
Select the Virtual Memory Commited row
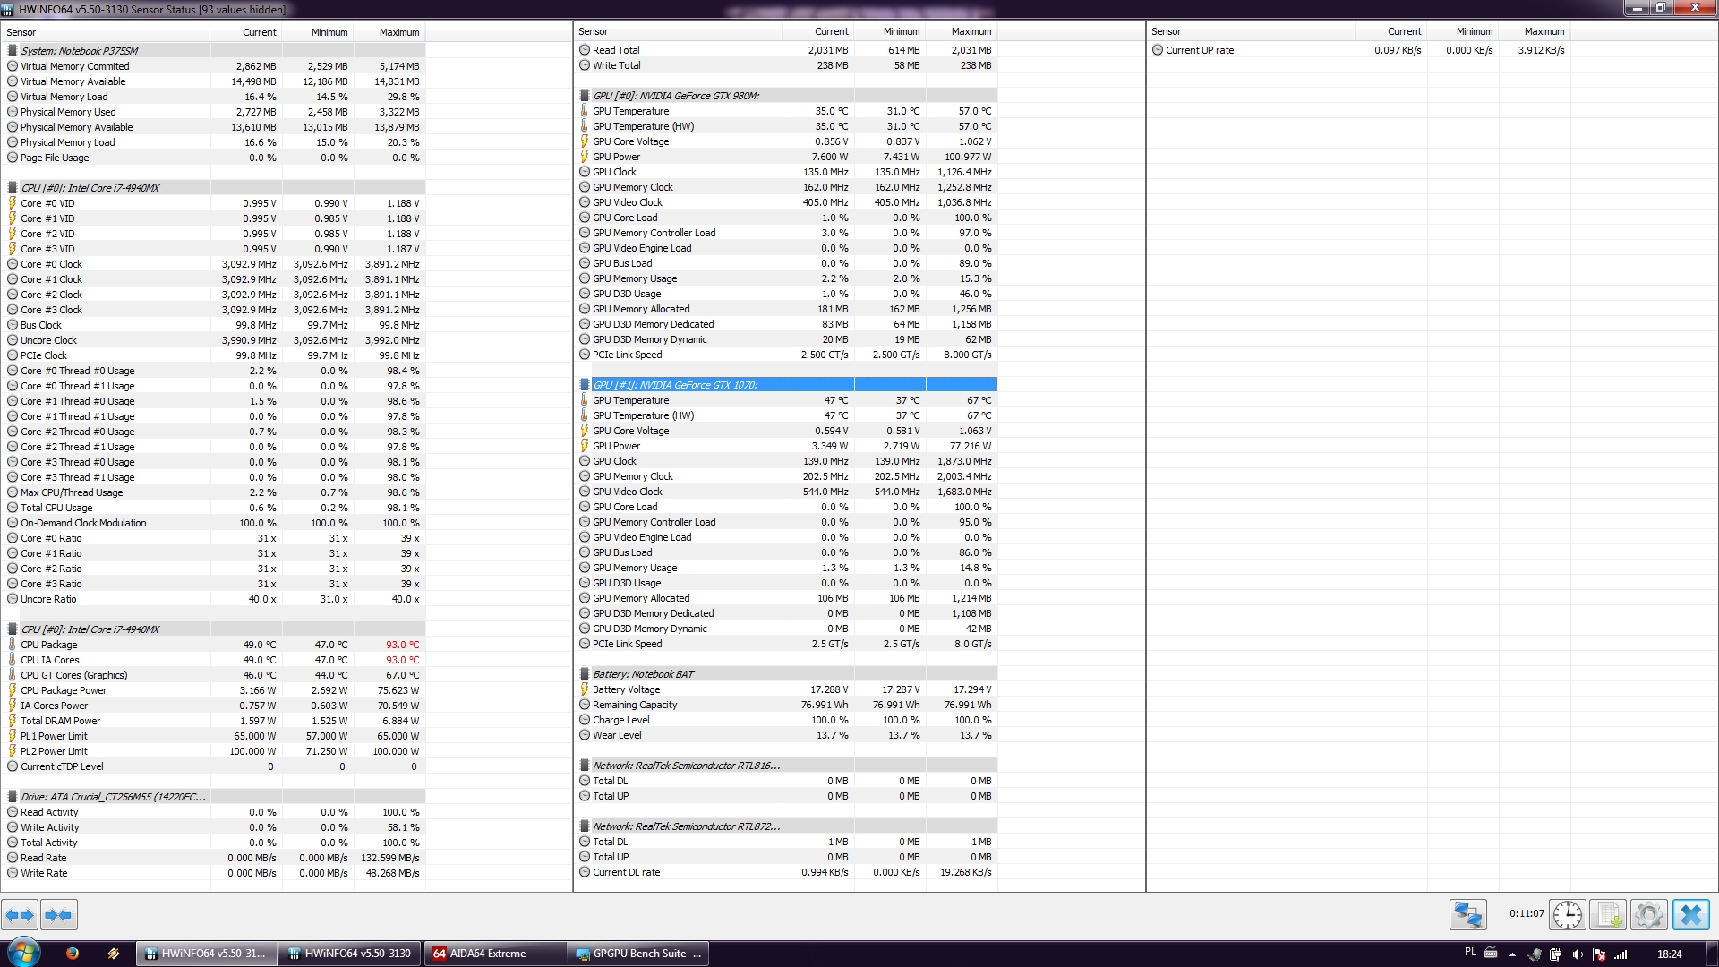click(x=213, y=66)
